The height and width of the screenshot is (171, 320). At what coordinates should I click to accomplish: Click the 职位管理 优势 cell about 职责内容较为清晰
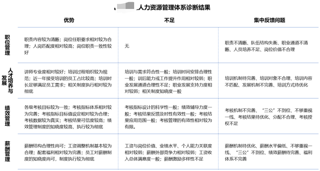[68, 45]
